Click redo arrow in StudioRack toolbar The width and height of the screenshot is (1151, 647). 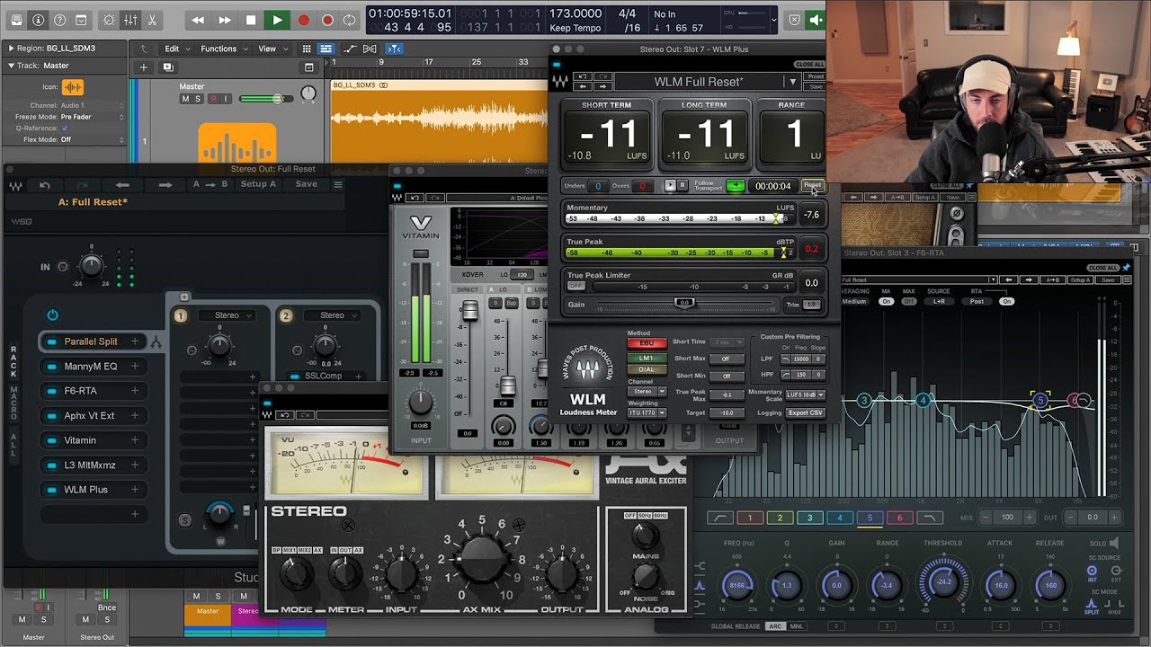tap(83, 185)
